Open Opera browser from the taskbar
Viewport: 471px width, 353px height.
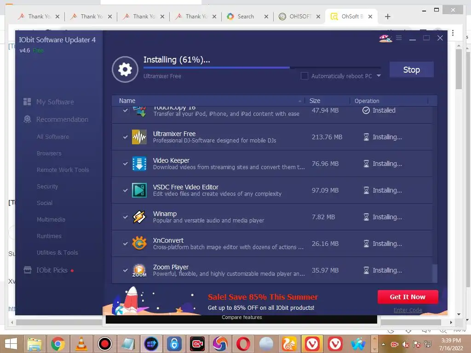[x=243, y=344]
